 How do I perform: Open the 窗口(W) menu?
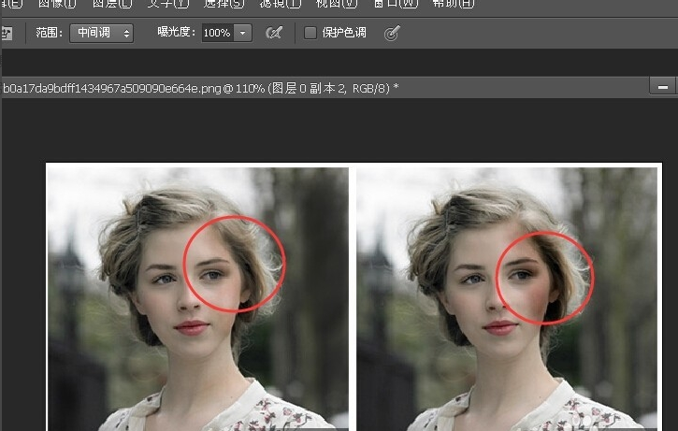pos(396,3)
